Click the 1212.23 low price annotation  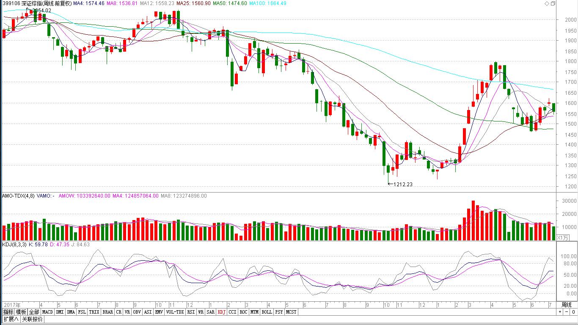click(x=403, y=185)
